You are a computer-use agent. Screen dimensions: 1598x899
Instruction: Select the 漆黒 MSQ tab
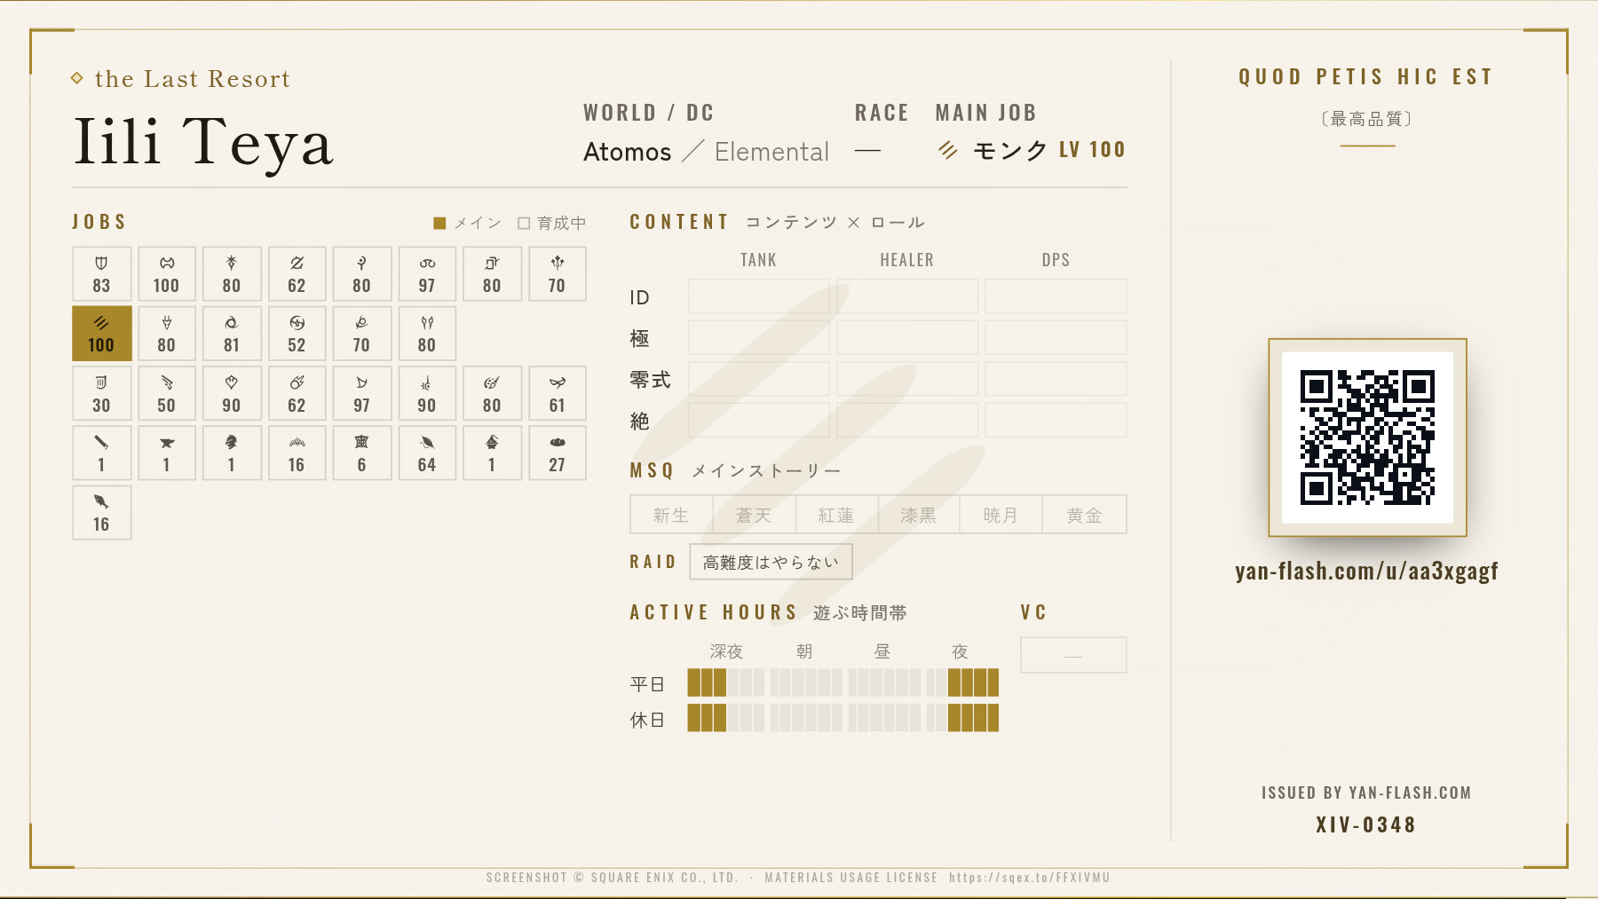[918, 515]
